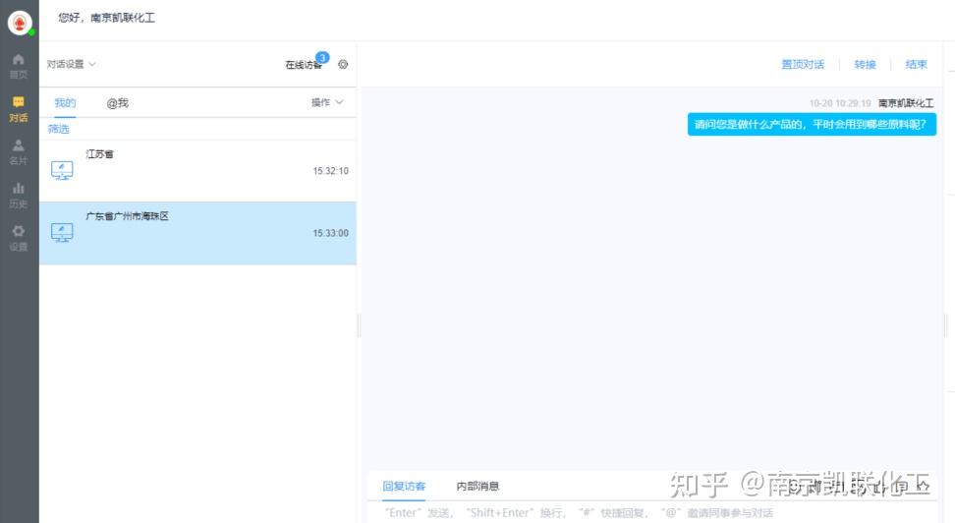The width and height of the screenshot is (955, 523).
Task: Click 结束 to end conversation
Action: click(x=916, y=65)
